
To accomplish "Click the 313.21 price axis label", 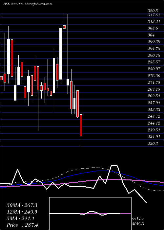I will 154,22.
